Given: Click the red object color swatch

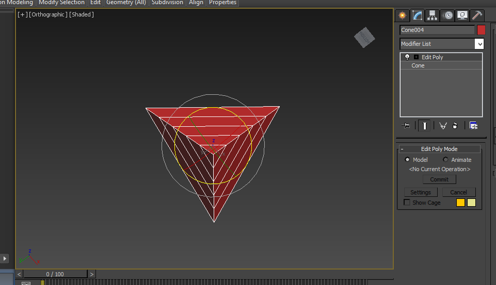Looking at the screenshot, I should tap(481, 30).
